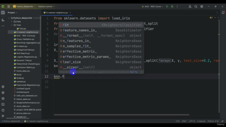Open the Code With Me user icon
The height and width of the screenshot is (127, 226).
coord(190,6)
